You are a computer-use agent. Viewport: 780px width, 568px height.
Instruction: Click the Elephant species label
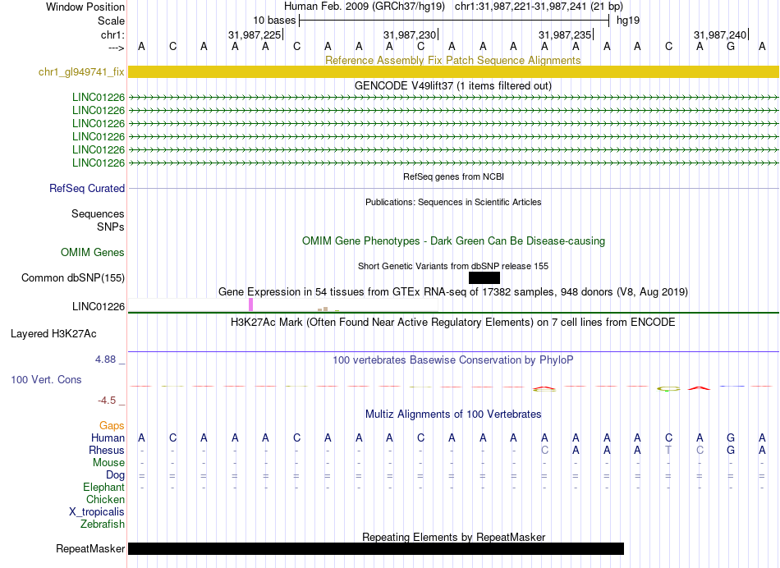pos(103,487)
